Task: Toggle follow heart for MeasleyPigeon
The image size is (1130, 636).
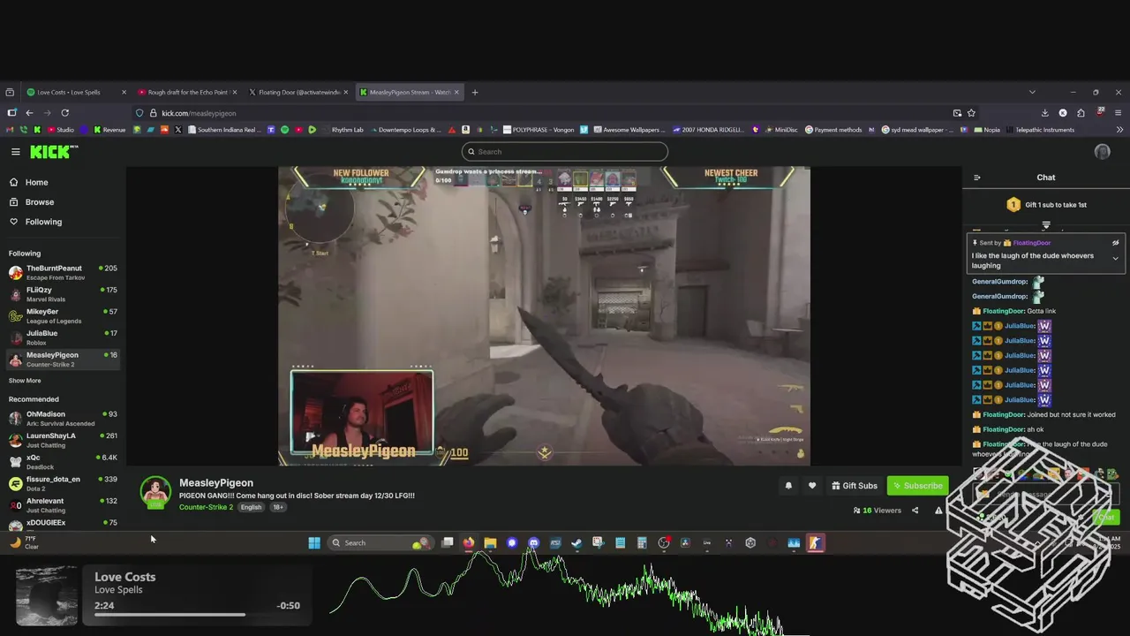Action: tap(812, 486)
